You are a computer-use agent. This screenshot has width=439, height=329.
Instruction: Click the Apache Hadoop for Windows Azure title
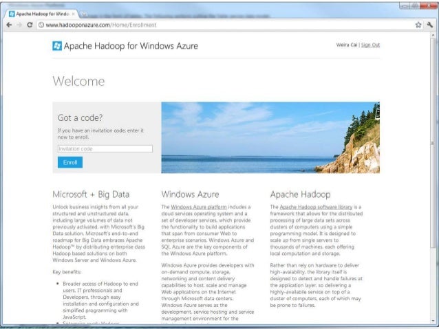131,46
